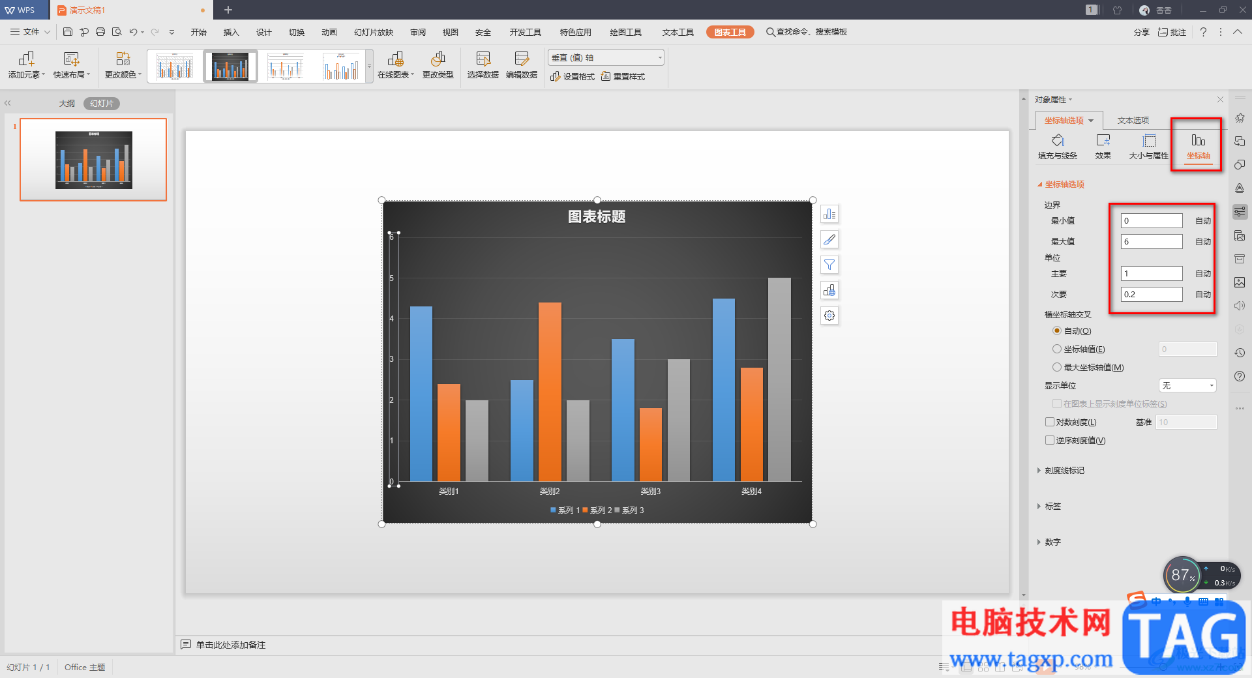Screen dimensions: 1252x678
Task: Click the chart elements floating button
Action: pyautogui.click(x=829, y=214)
